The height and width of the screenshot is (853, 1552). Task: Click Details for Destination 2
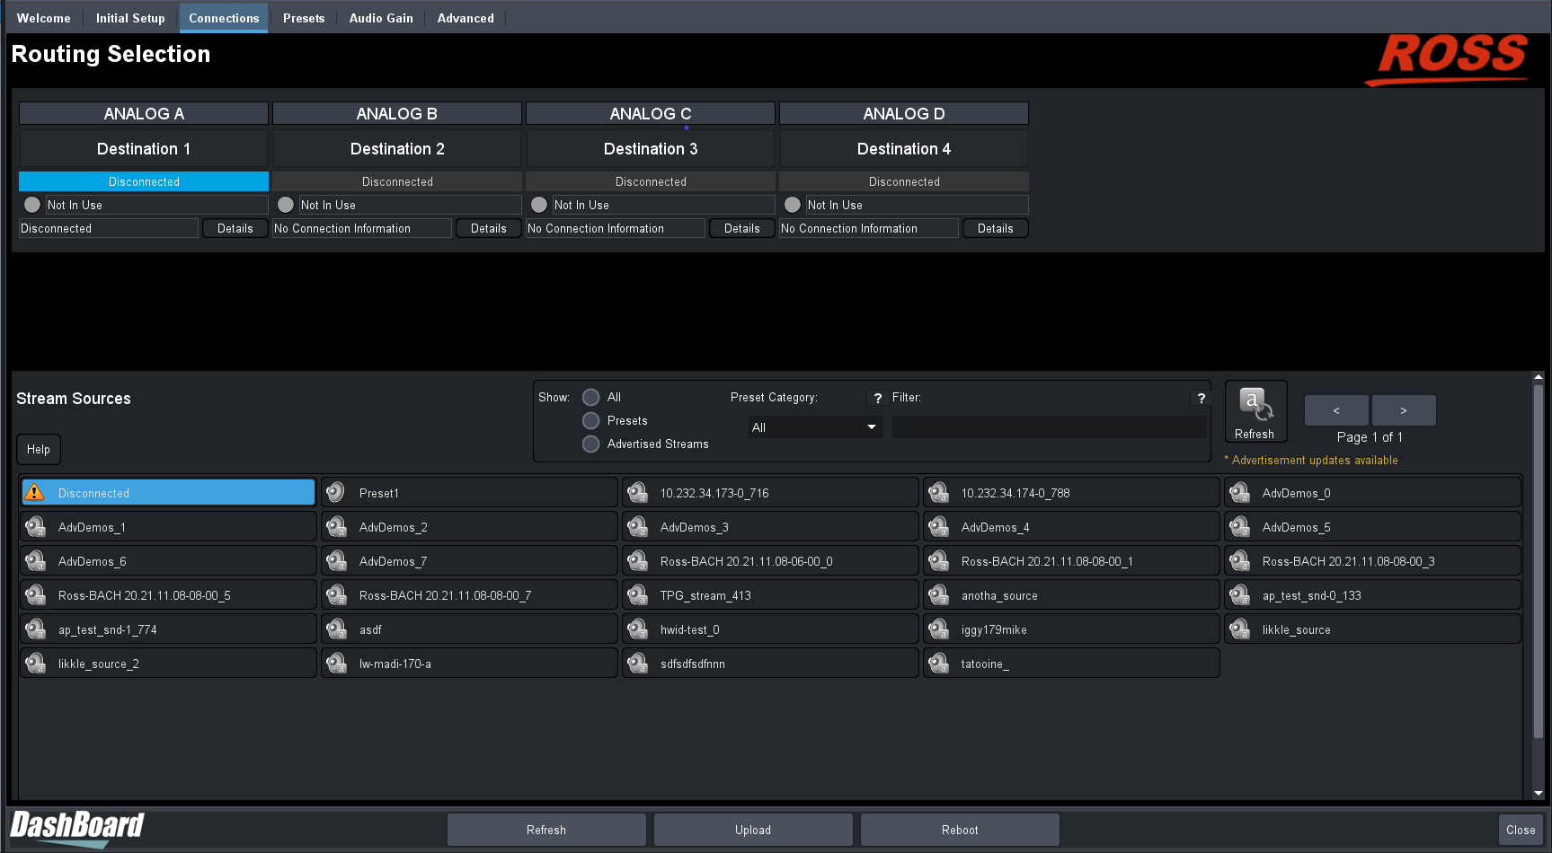click(489, 228)
